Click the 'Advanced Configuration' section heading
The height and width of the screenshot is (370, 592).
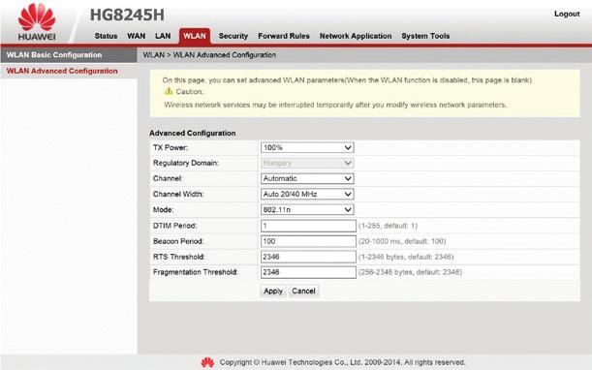coord(192,133)
